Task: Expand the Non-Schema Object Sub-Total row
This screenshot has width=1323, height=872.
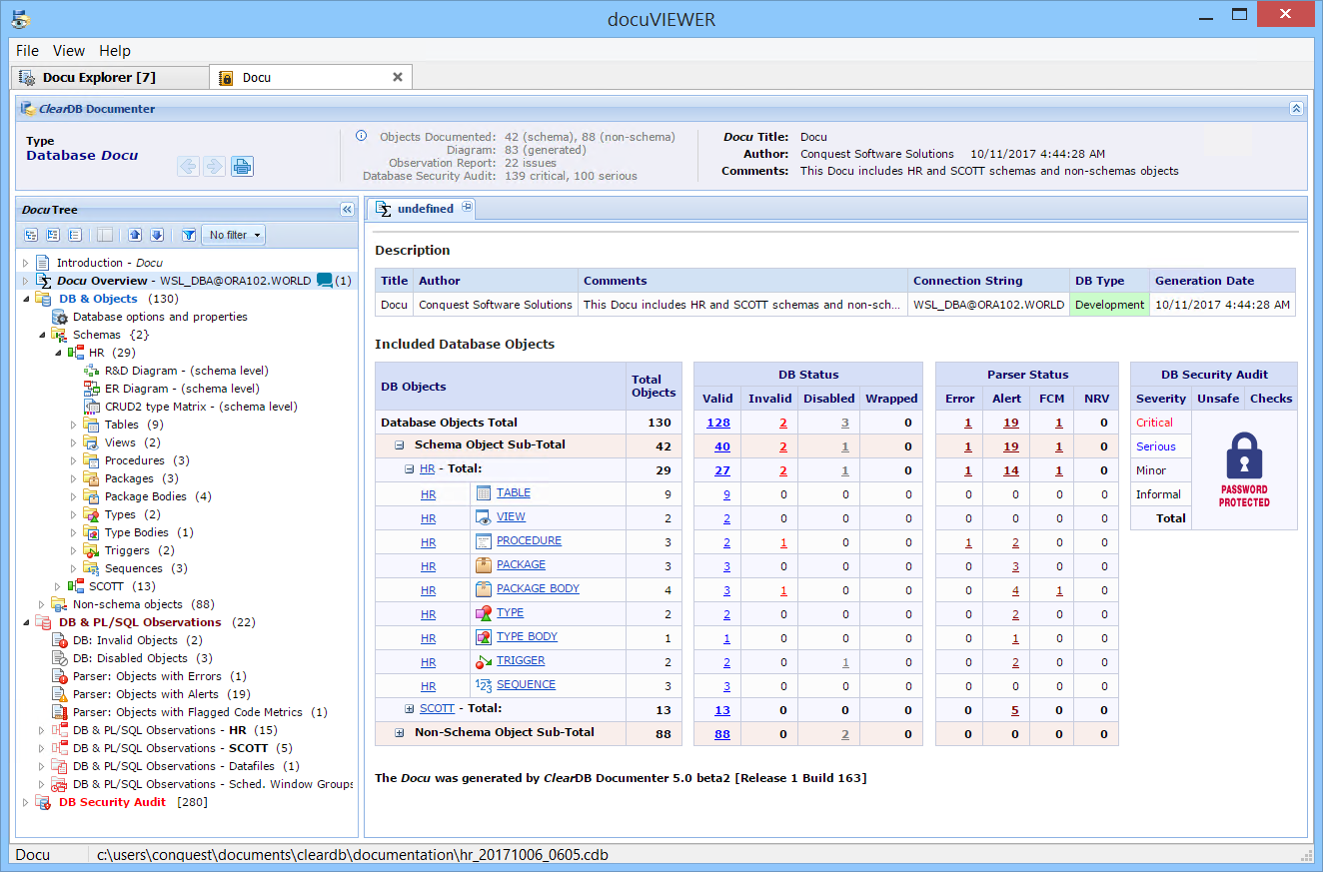Action: click(x=400, y=732)
